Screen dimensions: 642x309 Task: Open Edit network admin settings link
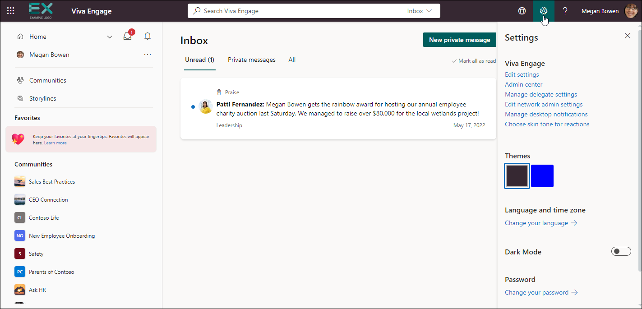tap(544, 104)
